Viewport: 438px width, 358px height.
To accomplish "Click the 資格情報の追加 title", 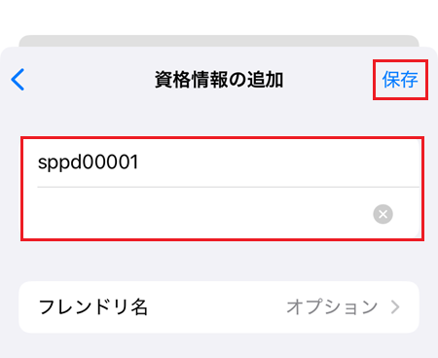I will pos(219,80).
